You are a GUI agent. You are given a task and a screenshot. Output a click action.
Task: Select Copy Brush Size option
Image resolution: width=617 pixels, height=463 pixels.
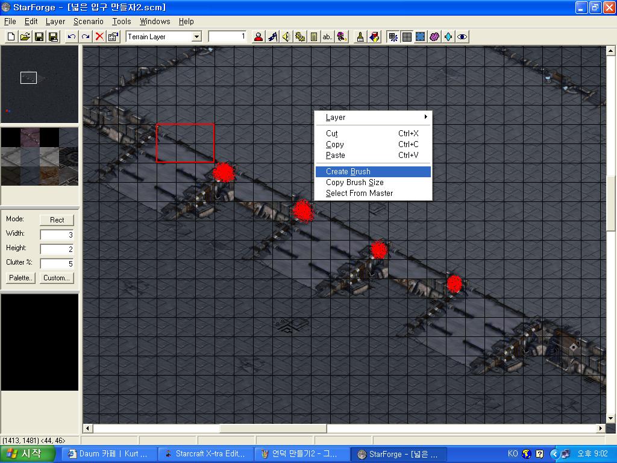[374, 182]
